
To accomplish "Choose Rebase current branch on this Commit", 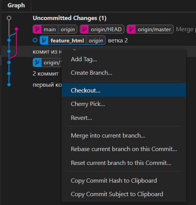I will 124,149.
